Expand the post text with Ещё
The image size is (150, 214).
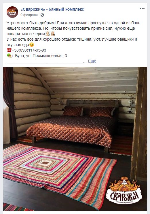click(92, 61)
